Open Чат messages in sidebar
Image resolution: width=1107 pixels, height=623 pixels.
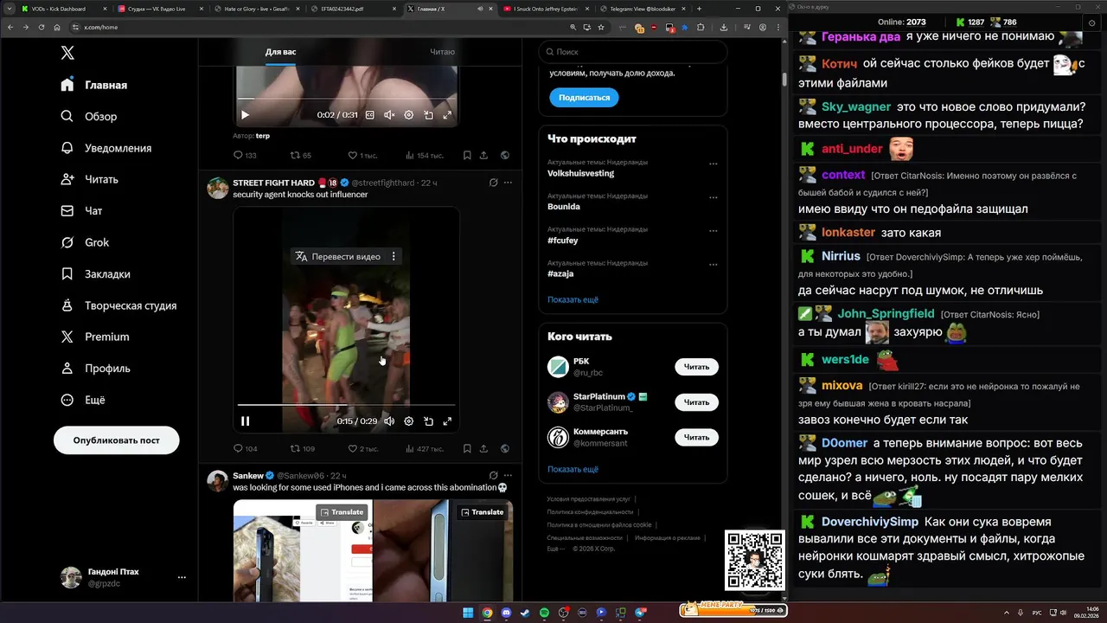[81, 210]
